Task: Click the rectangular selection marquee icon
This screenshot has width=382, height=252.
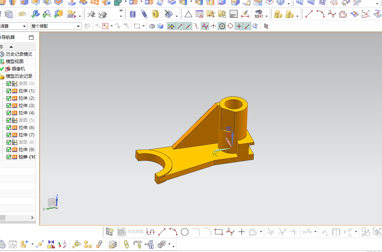Action: tap(137, 26)
